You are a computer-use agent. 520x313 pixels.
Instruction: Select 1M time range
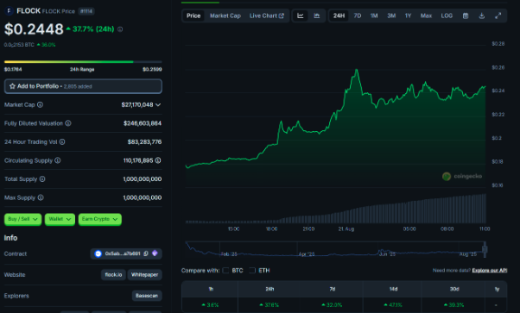tap(374, 16)
